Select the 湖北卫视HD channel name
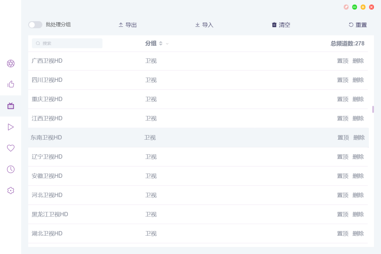Viewport: 381px width, 254px height. 47,234
